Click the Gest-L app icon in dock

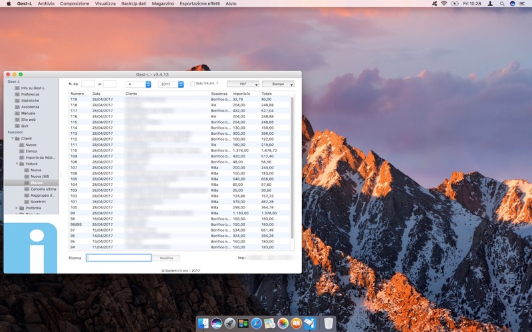[309, 323]
